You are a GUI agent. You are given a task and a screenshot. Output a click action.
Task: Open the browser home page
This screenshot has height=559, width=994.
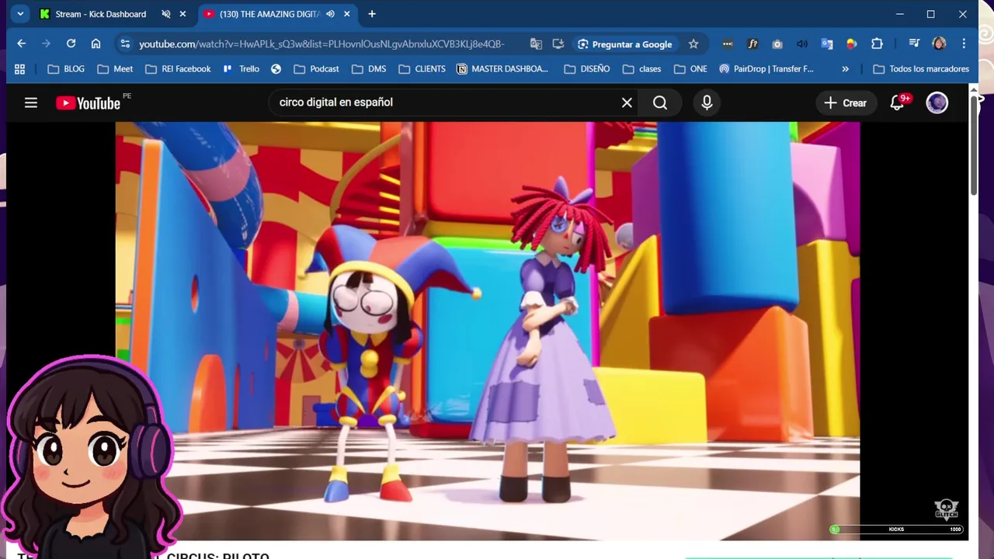pyautogui.click(x=96, y=44)
